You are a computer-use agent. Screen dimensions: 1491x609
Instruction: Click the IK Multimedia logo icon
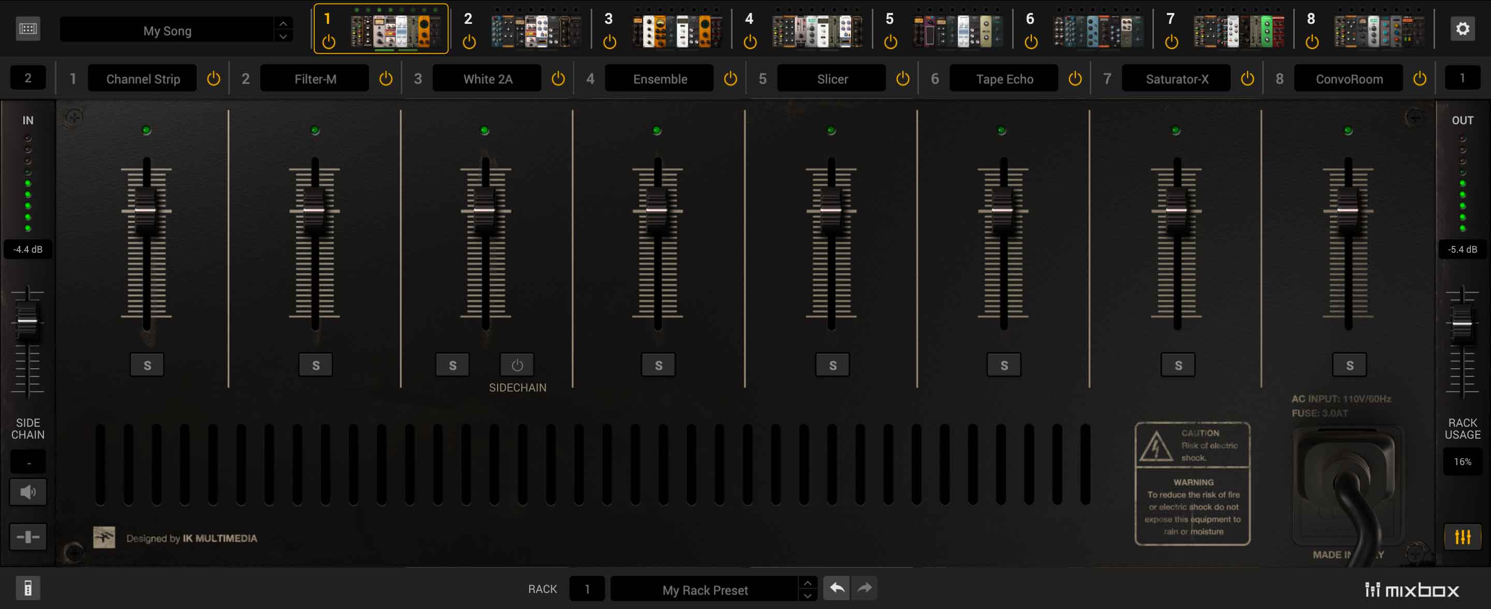tap(105, 539)
